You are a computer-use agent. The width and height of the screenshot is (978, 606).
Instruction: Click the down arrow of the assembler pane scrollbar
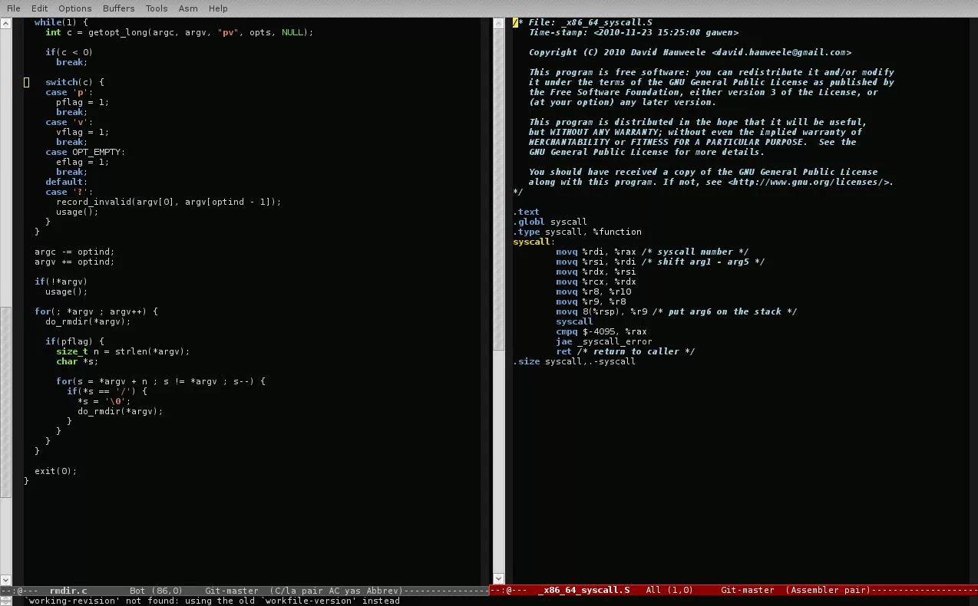(x=497, y=579)
